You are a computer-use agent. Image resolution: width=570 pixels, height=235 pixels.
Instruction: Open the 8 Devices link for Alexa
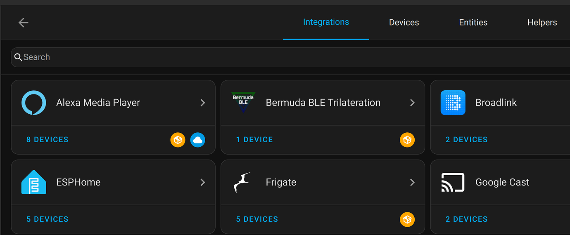[x=47, y=140]
